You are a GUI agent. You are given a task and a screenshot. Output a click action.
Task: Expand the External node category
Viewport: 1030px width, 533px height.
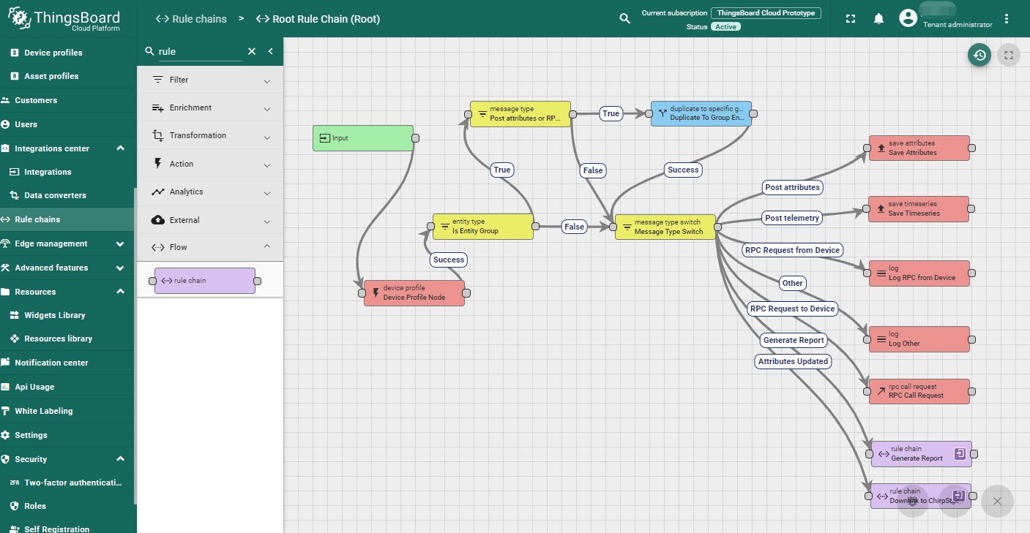pos(210,220)
